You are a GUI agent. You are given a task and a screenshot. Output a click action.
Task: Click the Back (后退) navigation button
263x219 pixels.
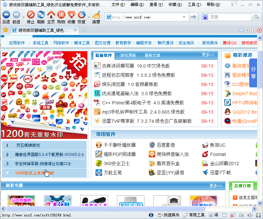[x=6, y=17]
